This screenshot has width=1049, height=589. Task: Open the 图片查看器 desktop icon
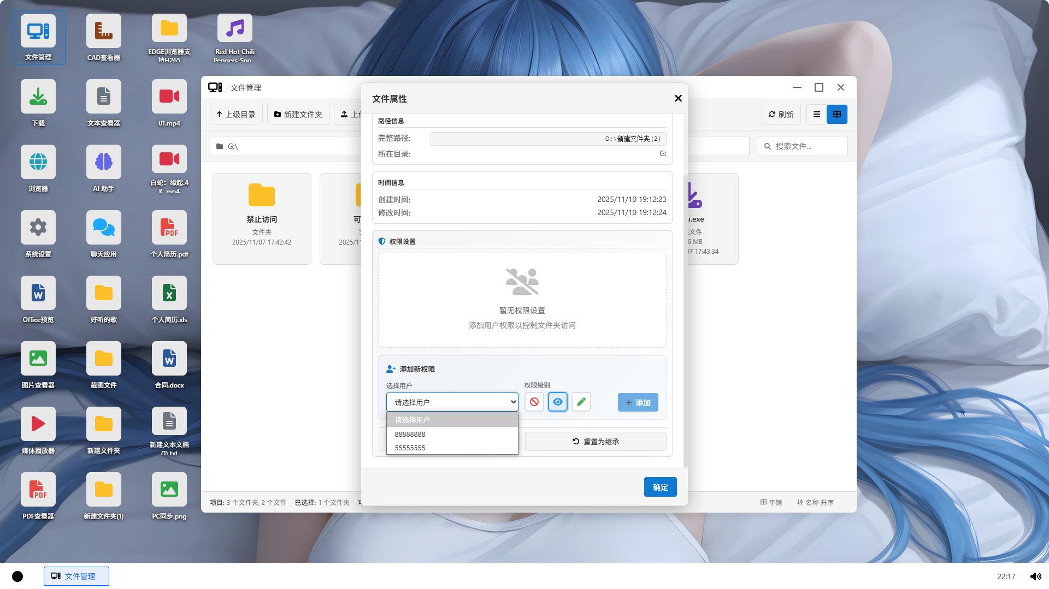pyautogui.click(x=38, y=365)
